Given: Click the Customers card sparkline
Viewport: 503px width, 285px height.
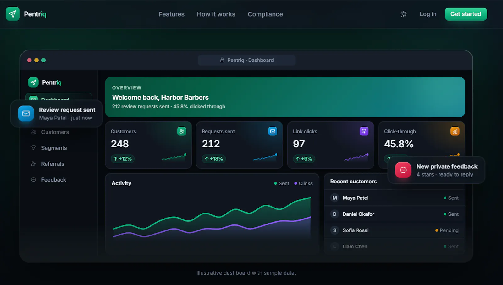Looking at the screenshot, I should coord(174,157).
